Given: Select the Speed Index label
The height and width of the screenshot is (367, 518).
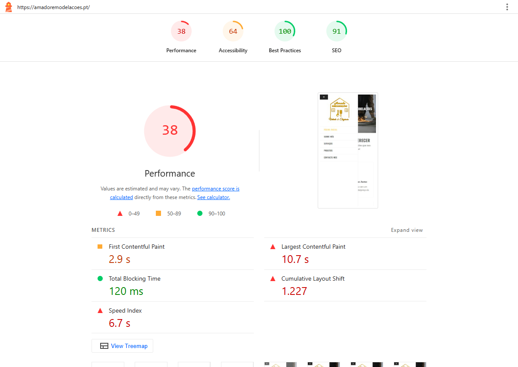Looking at the screenshot, I should point(125,310).
